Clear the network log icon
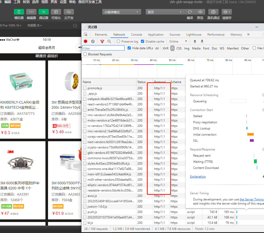The width and height of the screenshot is (264, 233). tap(93, 41)
